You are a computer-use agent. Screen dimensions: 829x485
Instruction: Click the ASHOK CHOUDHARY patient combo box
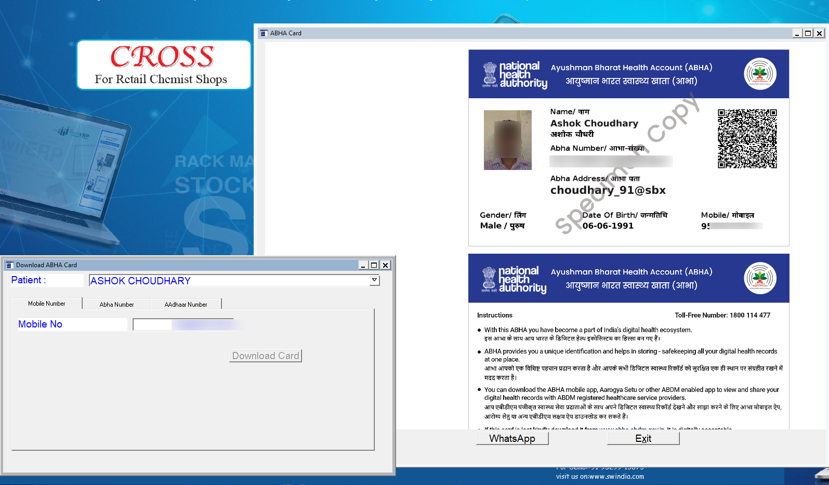pyautogui.click(x=234, y=281)
